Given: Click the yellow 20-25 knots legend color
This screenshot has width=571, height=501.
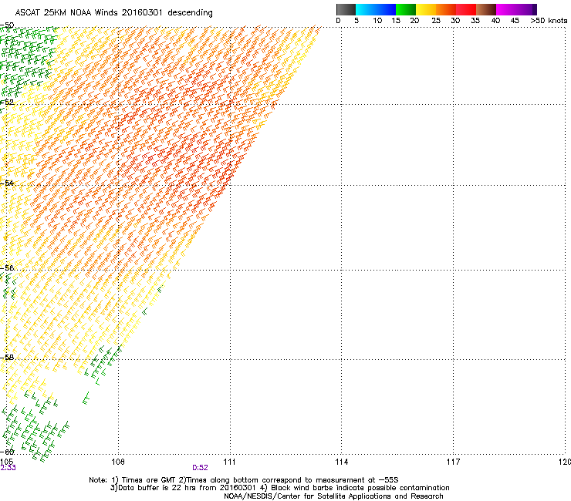Looking at the screenshot, I should pos(426,9).
